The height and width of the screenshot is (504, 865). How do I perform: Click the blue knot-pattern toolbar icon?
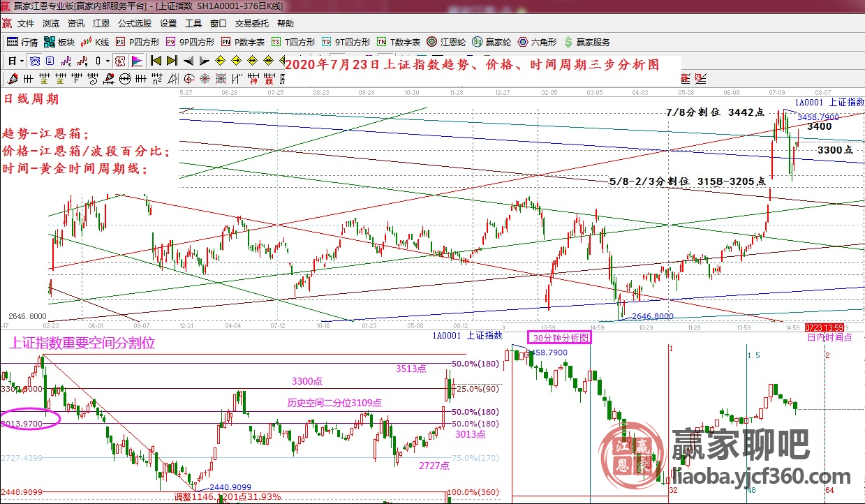35,61
